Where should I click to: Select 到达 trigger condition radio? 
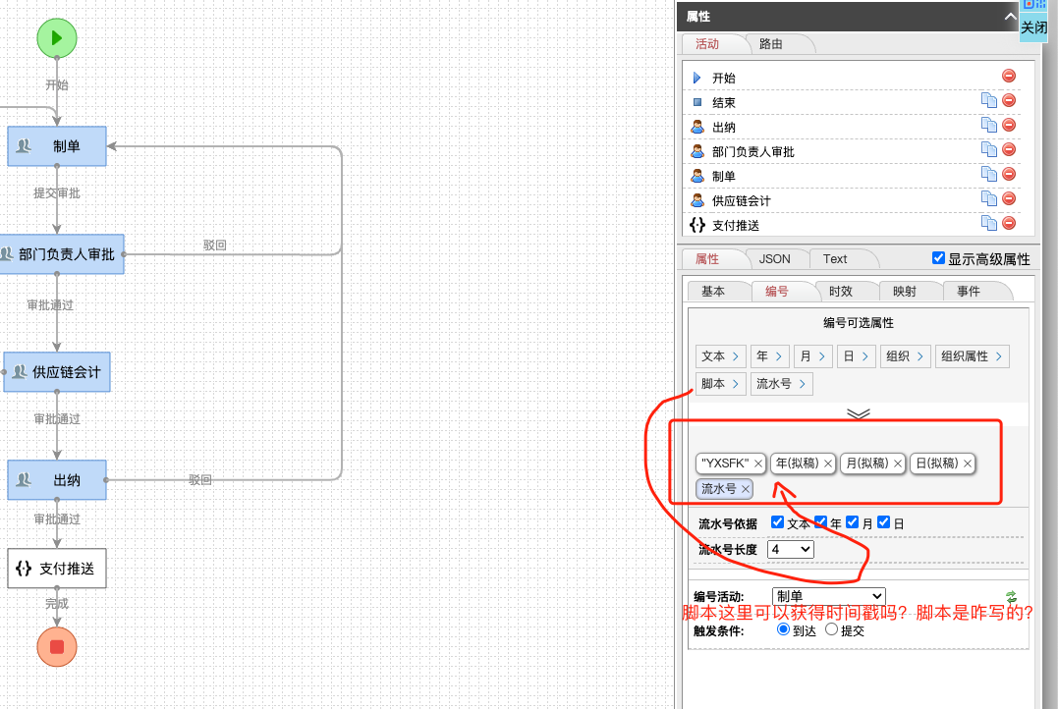tap(783, 629)
